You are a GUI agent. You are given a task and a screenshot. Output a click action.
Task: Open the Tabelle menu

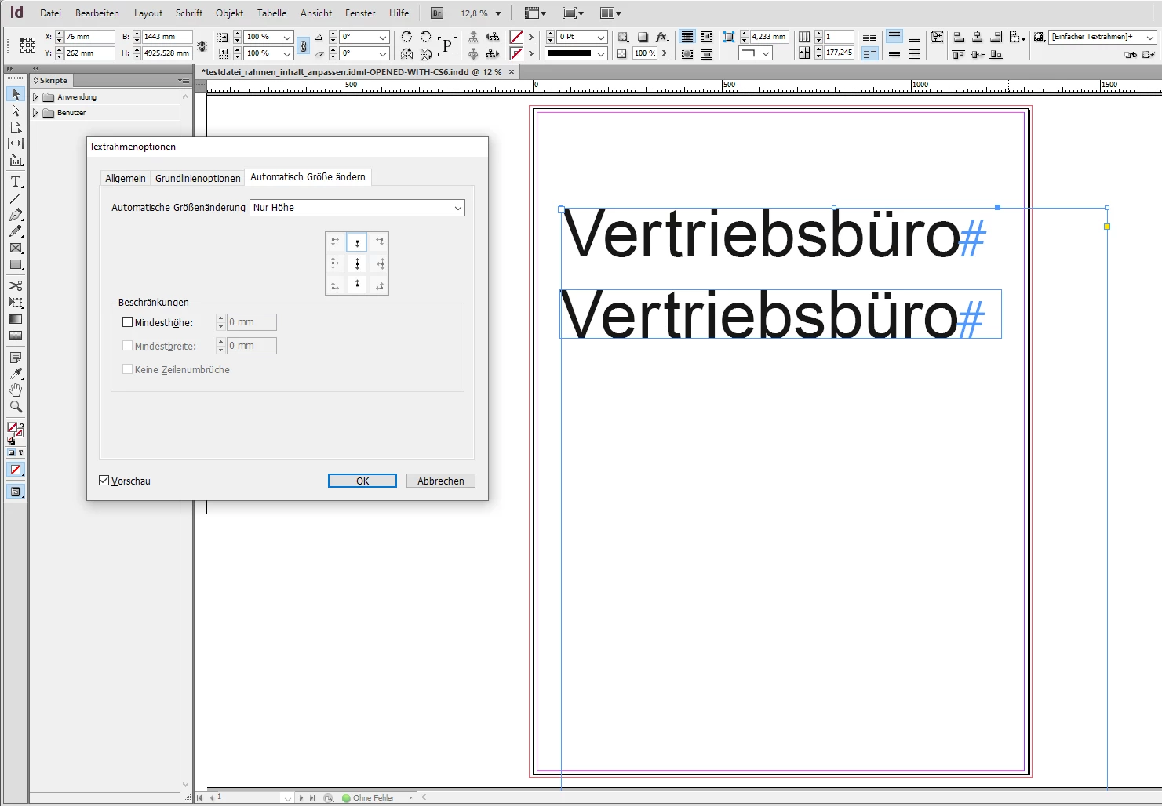(272, 13)
